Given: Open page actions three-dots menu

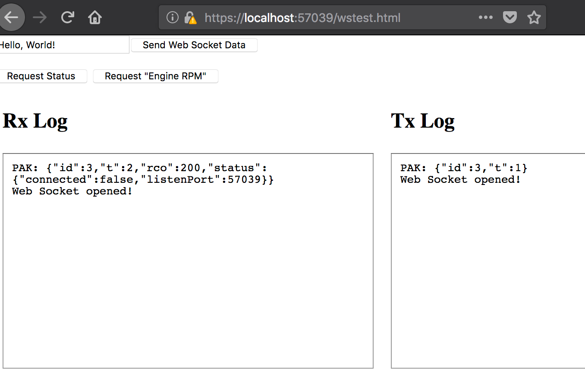Looking at the screenshot, I should pyautogui.click(x=486, y=18).
